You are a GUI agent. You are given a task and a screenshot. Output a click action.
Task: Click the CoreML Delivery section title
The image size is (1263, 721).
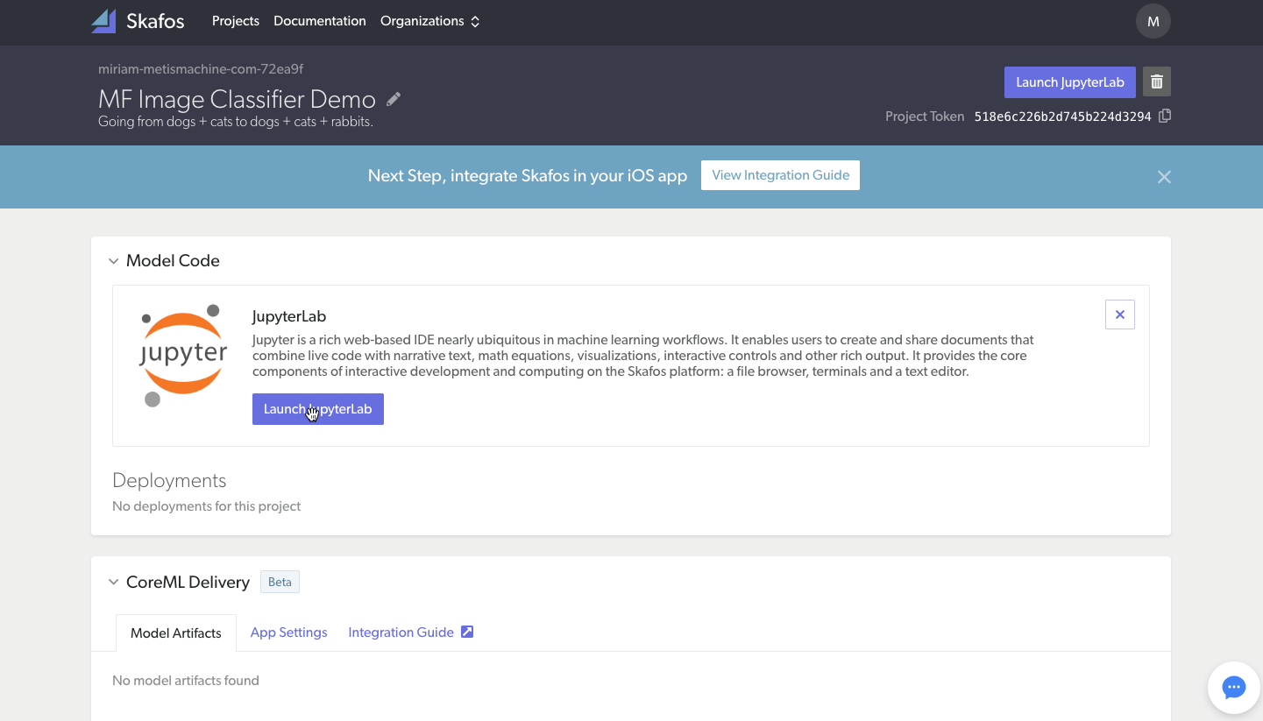coord(188,583)
